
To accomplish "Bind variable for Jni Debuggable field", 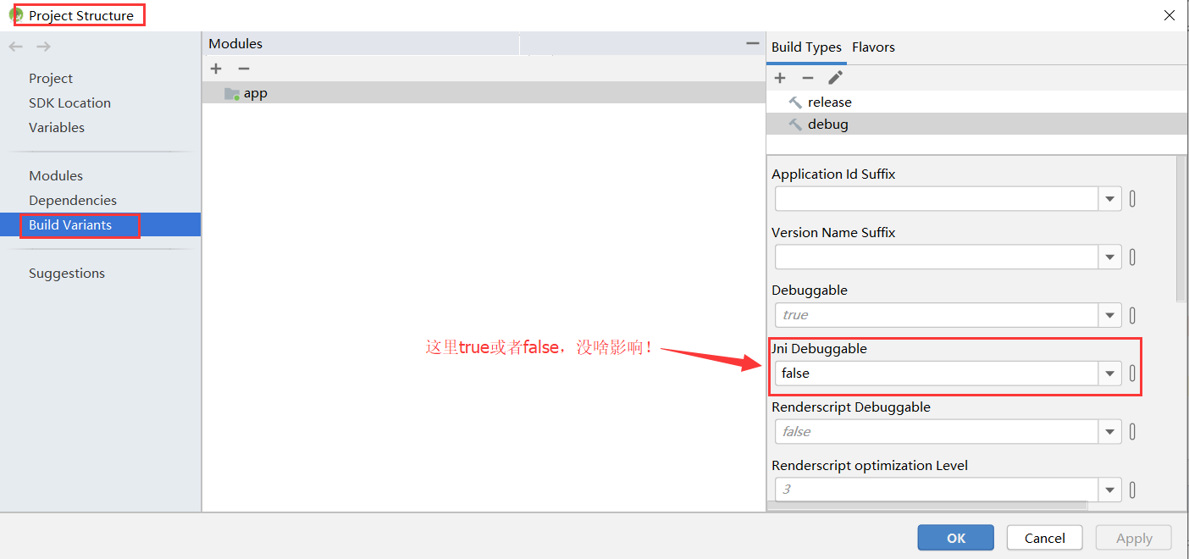I will click(x=1132, y=374).
